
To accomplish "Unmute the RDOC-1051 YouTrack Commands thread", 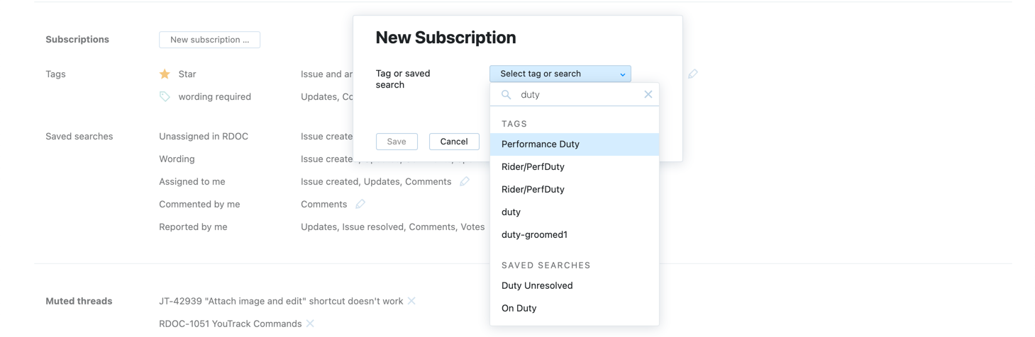I will [310, 324].
